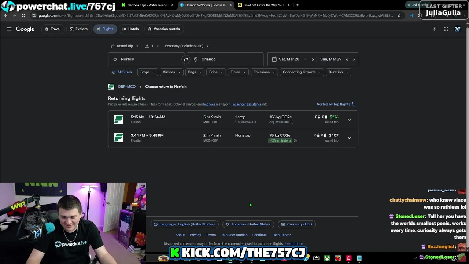The height and width of the screenshot is (264, 469).
Task: Change sorting via Sorted by top flights
Action: coord(336,104)
